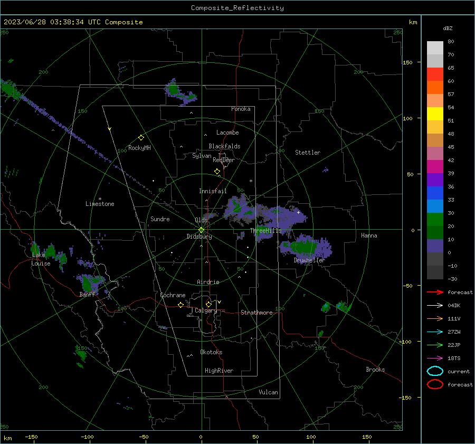
Task: Click the green 22JP arrow icon
Action: (x=435, y=345)
